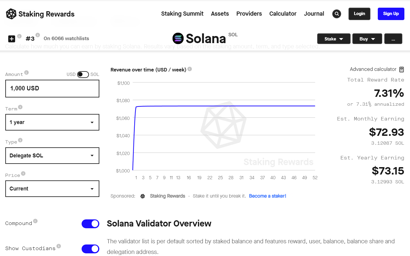Click the Solana Validator Overview heading
The height and width of the screenshot is (256, 410).
(159, 224)
